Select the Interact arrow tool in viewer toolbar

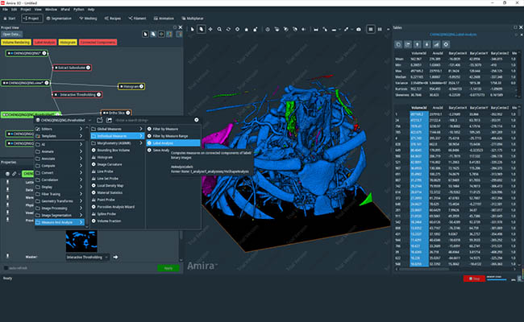click(x=192, y=29)
